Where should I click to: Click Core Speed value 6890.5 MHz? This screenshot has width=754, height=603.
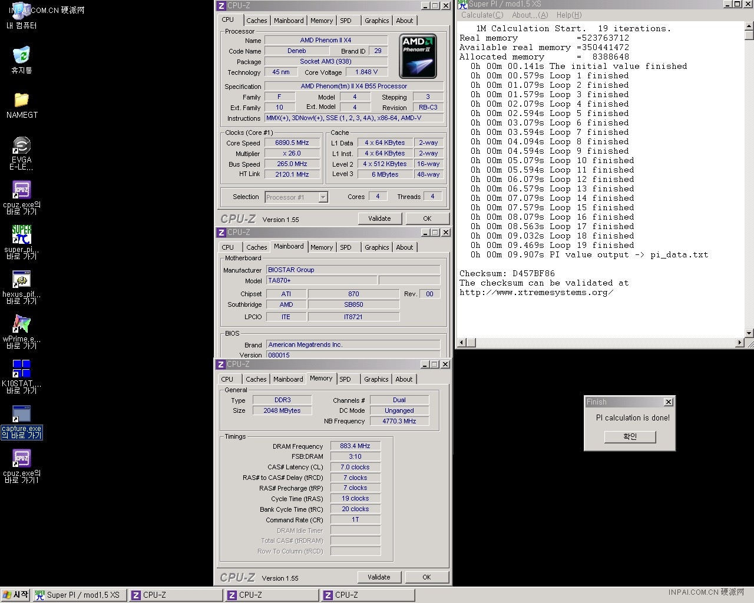[x=292, y=143]
